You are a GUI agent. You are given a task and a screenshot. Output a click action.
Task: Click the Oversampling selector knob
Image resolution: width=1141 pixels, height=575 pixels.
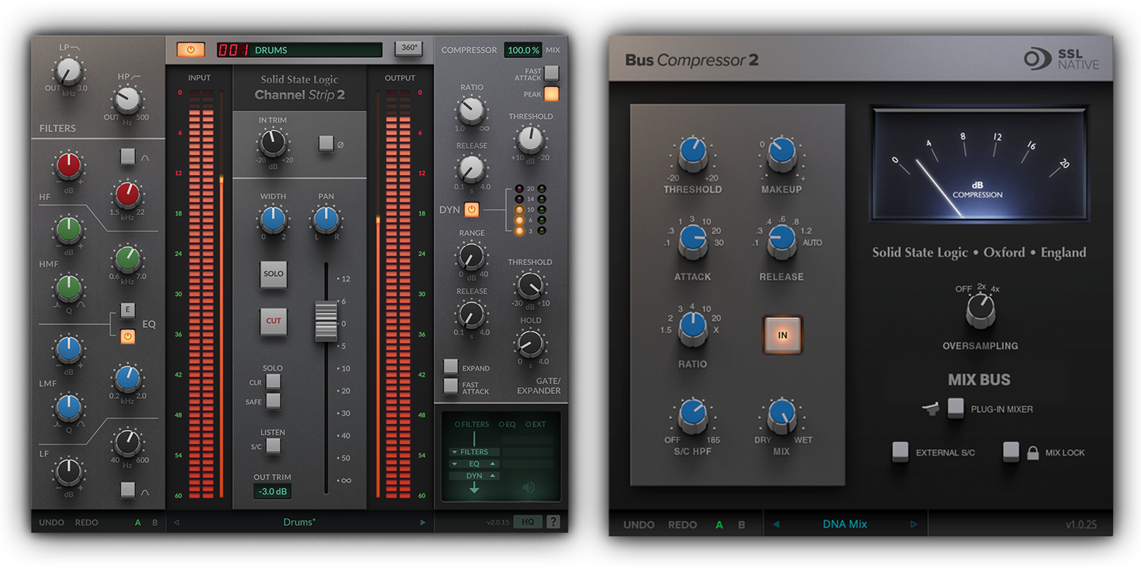[980, 310]
